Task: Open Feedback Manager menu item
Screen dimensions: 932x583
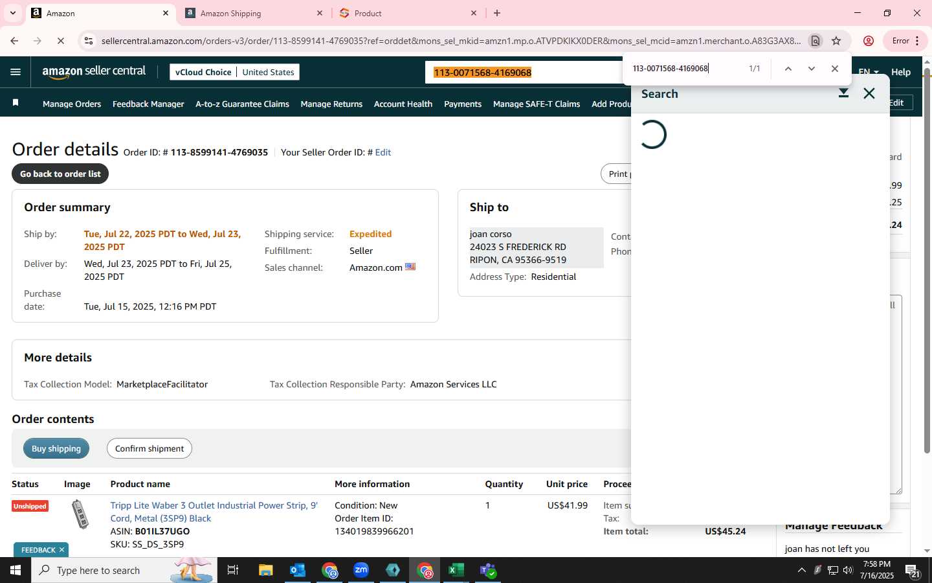Action: pos(148,104)
